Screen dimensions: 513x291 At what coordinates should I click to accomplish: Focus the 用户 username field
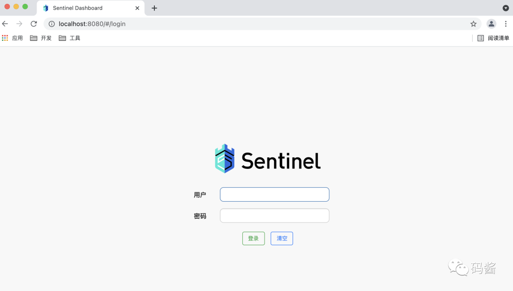275,194
